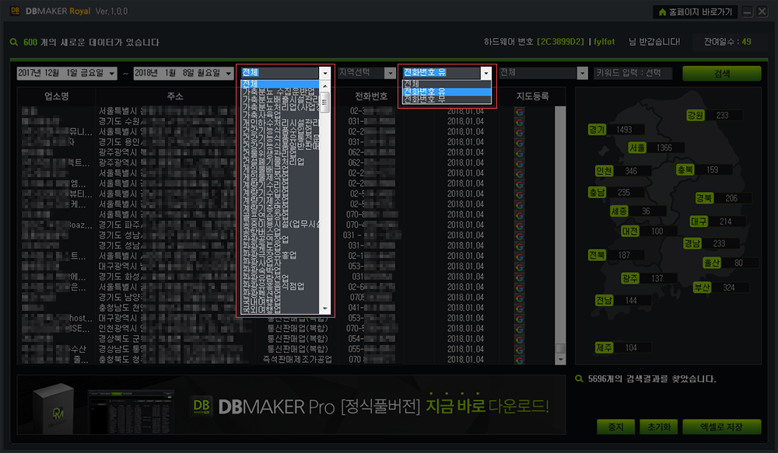Screen dimensions: 778x453
Task: Click the category list scrollbar up arrow
Action: coord(325,85)
